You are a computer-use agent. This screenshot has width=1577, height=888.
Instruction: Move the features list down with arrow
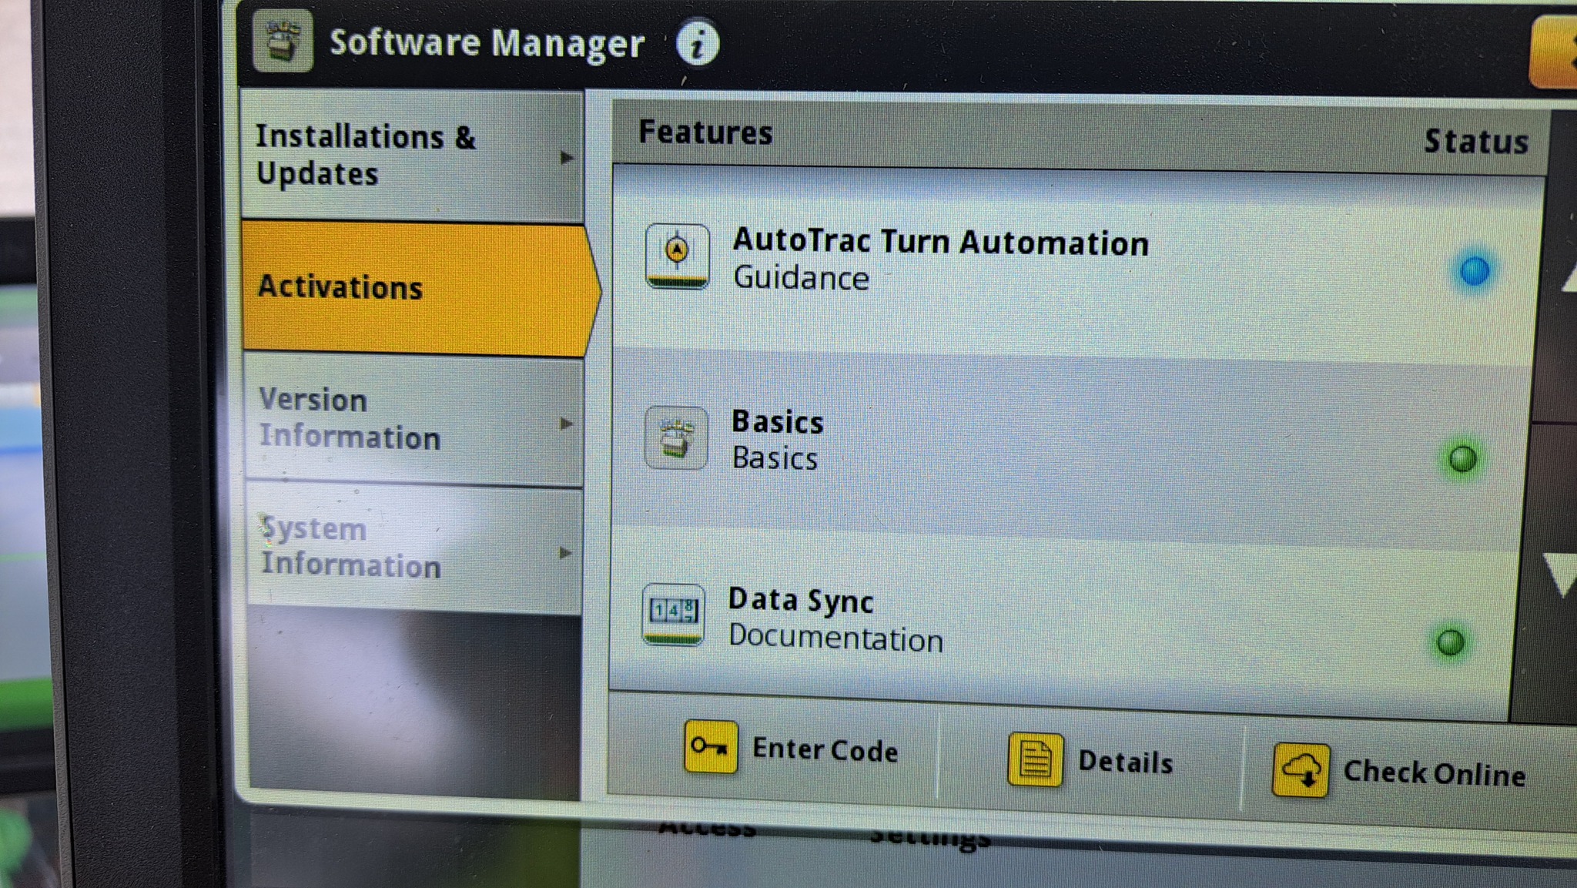pyautogui.click(x=1562, y=575)
